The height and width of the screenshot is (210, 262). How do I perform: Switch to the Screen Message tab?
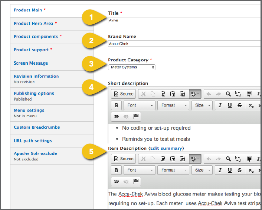pos(52,64)
